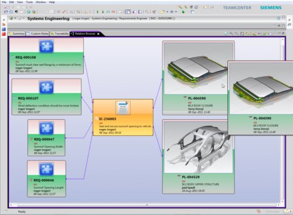Open the Help menu

pyautogui.click(x=52, y=2)
